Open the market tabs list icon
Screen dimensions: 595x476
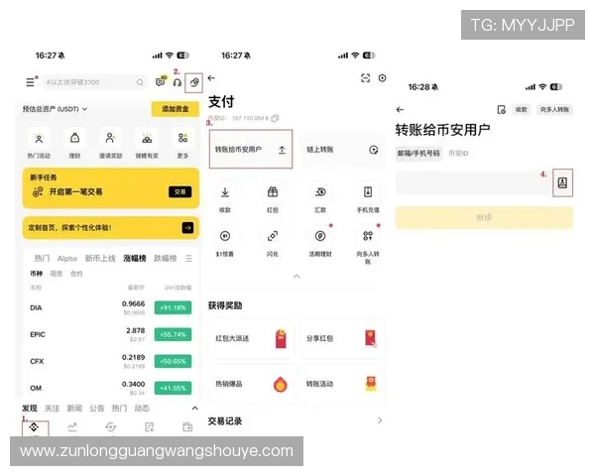tap(188, 259)
